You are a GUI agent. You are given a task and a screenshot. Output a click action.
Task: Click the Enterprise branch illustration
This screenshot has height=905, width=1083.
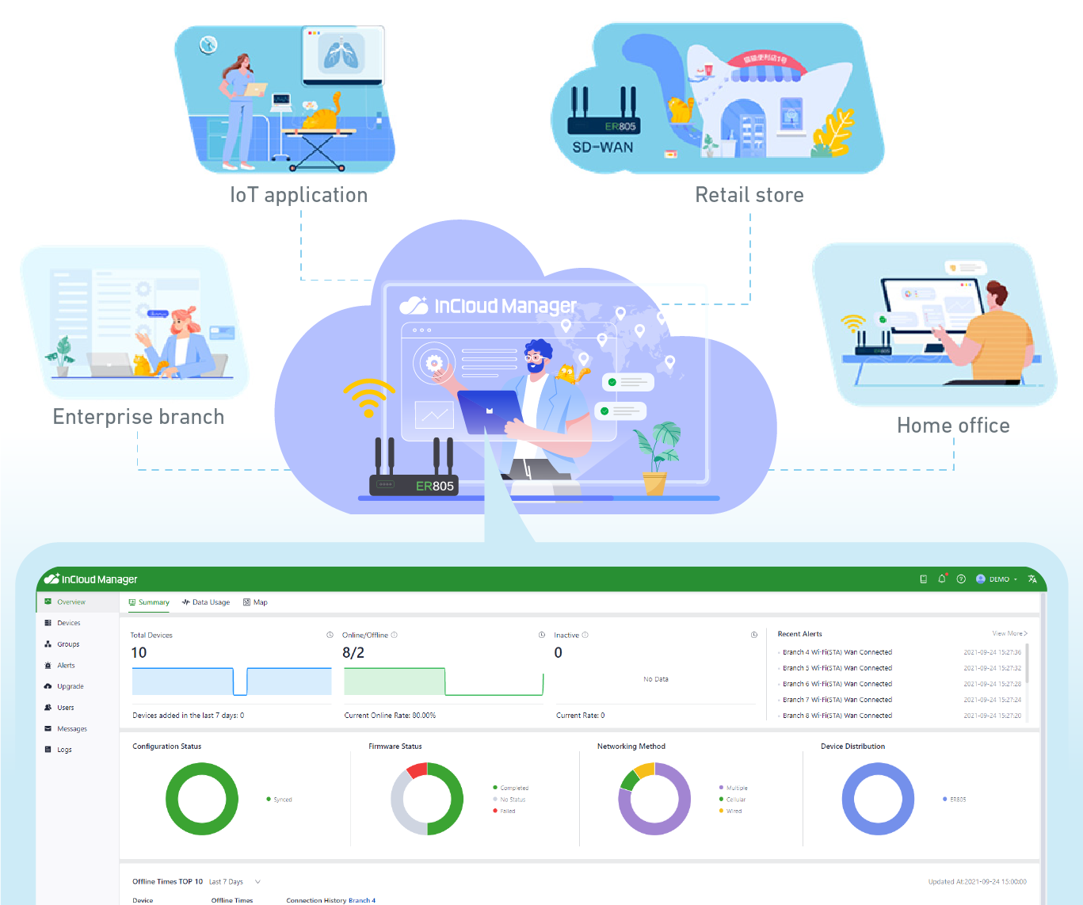click(x=133, y=321)
